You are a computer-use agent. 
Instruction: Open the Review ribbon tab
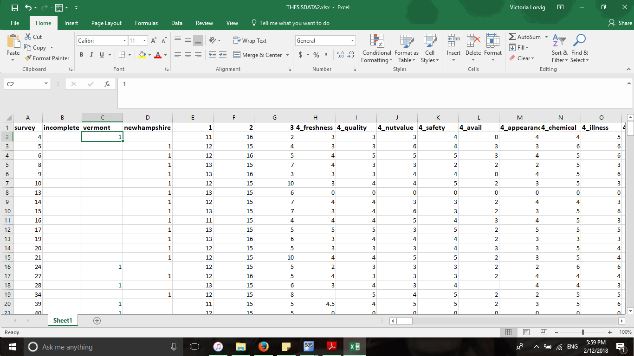(x=204, y=23)
